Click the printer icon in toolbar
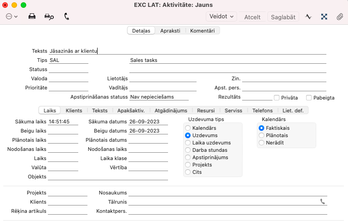This screenshot has width=348, height=222. pyautogui.click(x=32, y=17)
